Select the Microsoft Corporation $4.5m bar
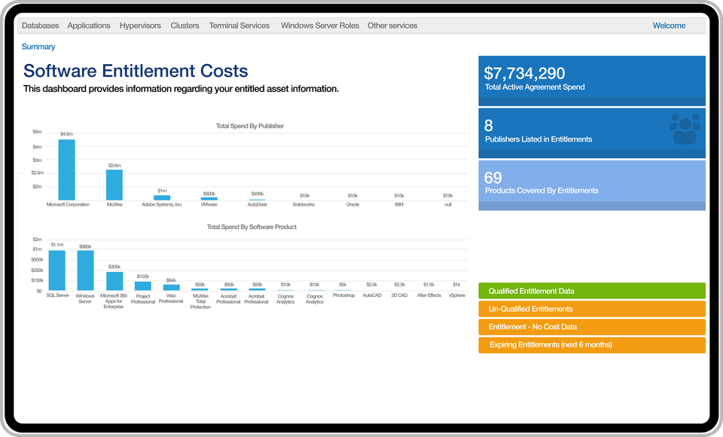The image size is (723, 437). 66,170
